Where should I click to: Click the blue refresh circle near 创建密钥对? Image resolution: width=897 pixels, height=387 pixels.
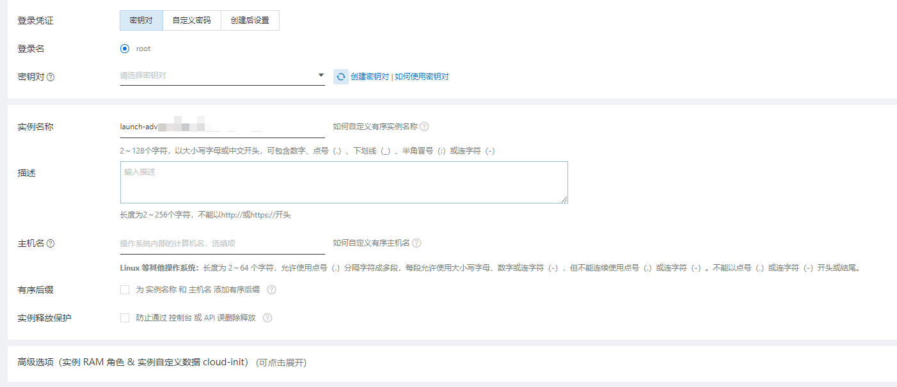(x=341, y=76)
